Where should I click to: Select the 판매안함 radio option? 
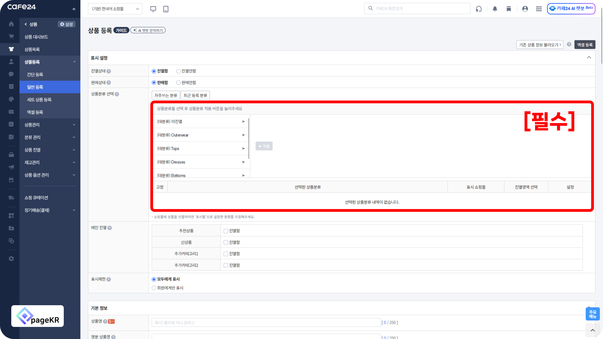[178, 83]
